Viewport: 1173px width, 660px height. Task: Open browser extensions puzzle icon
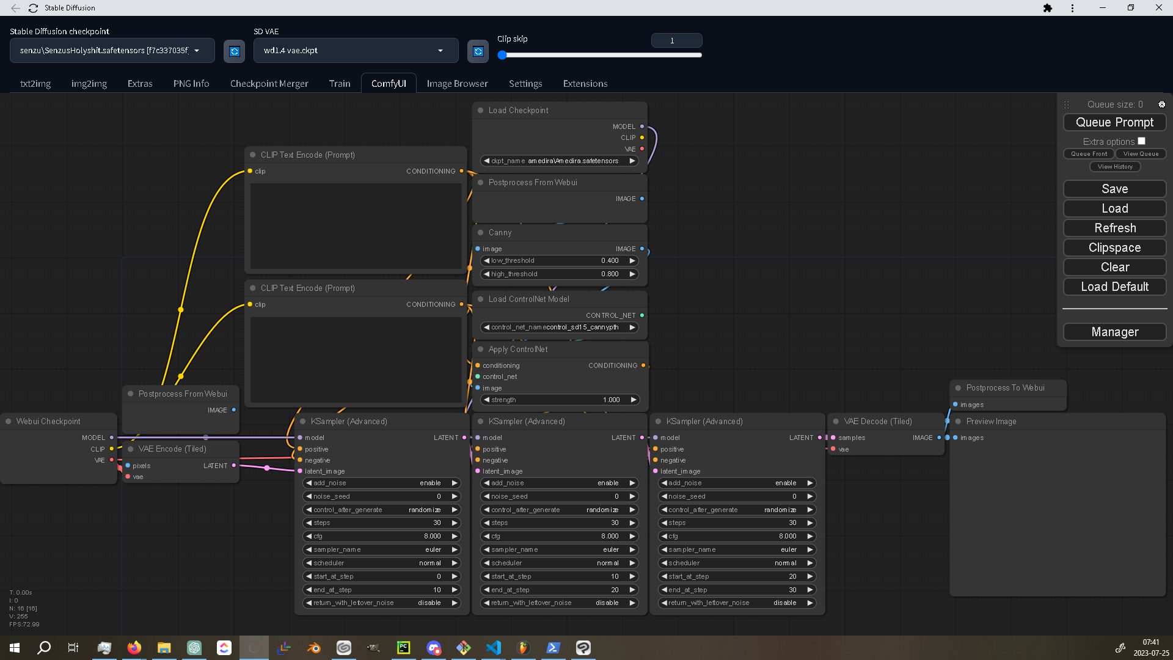[x=1048, y=8]
